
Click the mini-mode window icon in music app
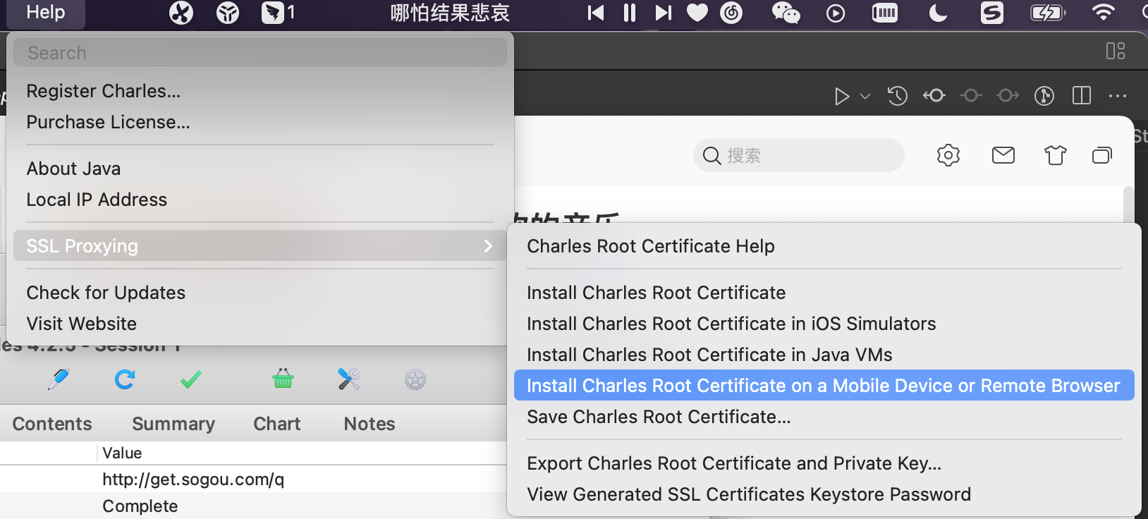pos(1102,155)
